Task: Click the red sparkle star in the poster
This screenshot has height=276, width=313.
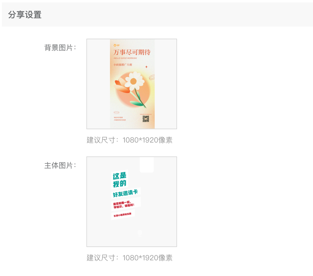Action: coord(146,67)
